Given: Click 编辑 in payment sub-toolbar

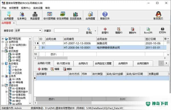Looking at the screenshot, I should [x=55, y=69].
